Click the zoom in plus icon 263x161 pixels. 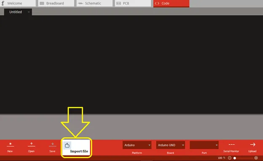tap(256, 158)
